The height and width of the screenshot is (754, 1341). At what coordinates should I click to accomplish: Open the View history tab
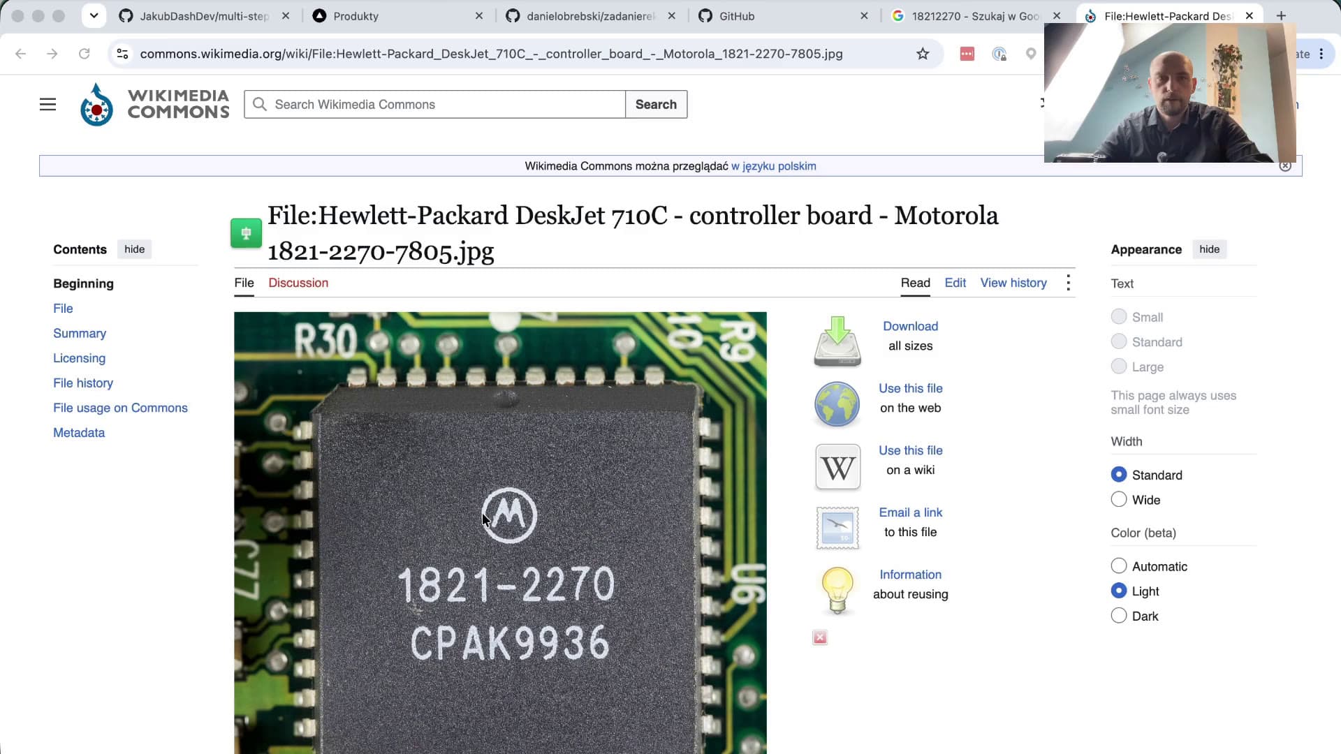[x=1013, y=283]
